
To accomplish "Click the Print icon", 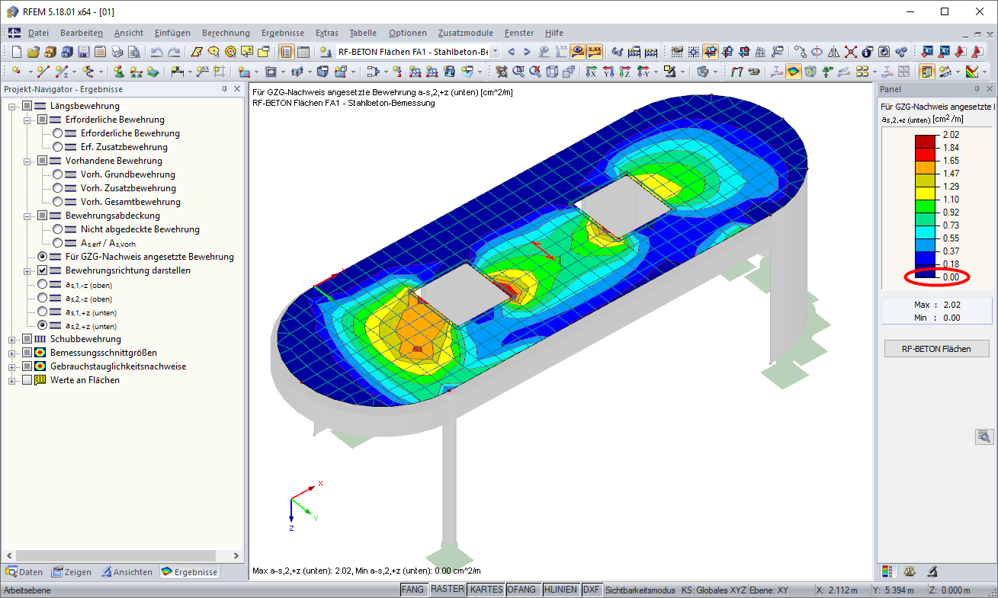I will (x=117, y=52).
